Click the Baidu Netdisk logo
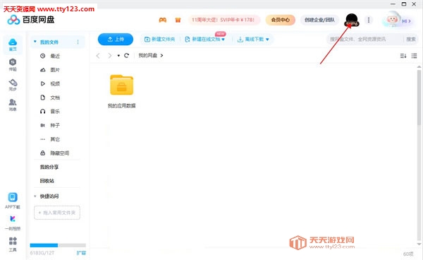The width and height of the screenshot is (423, 260). click(31, 20)
